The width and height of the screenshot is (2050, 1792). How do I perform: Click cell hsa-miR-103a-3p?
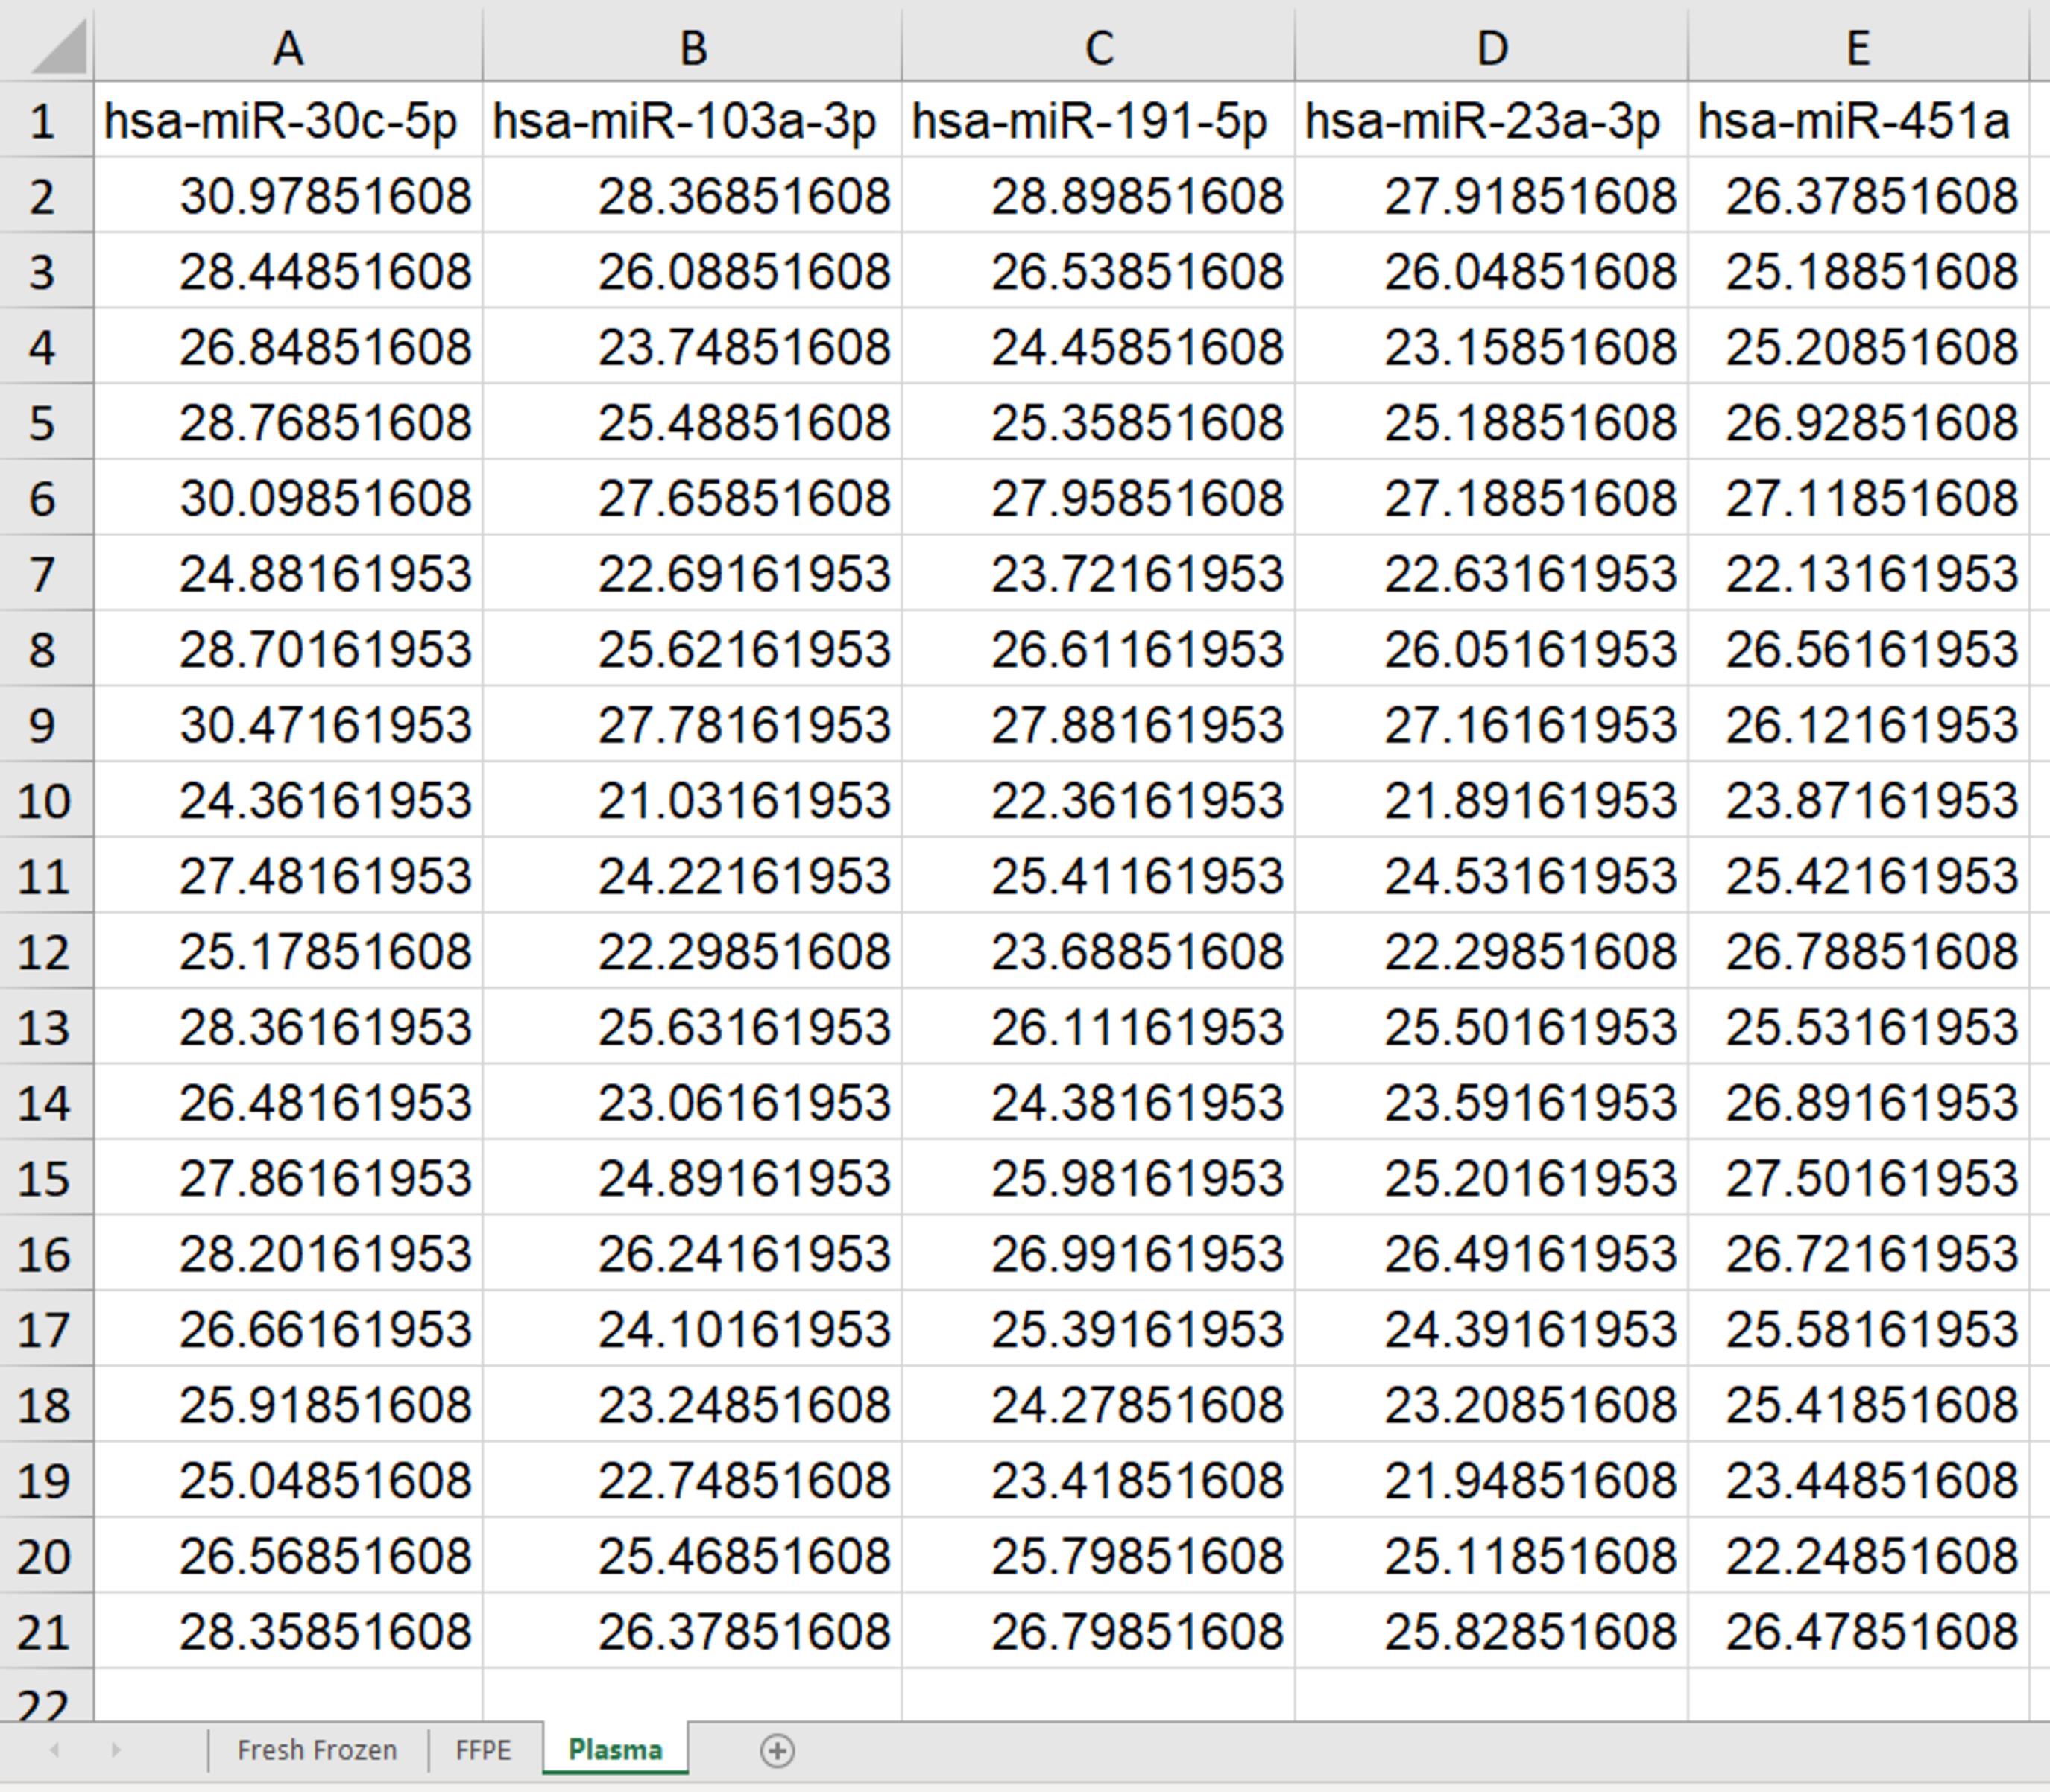coord(693,120)
